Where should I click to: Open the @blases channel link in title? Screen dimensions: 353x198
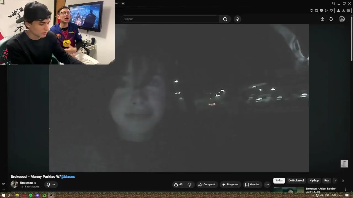(x=68, y=177)
